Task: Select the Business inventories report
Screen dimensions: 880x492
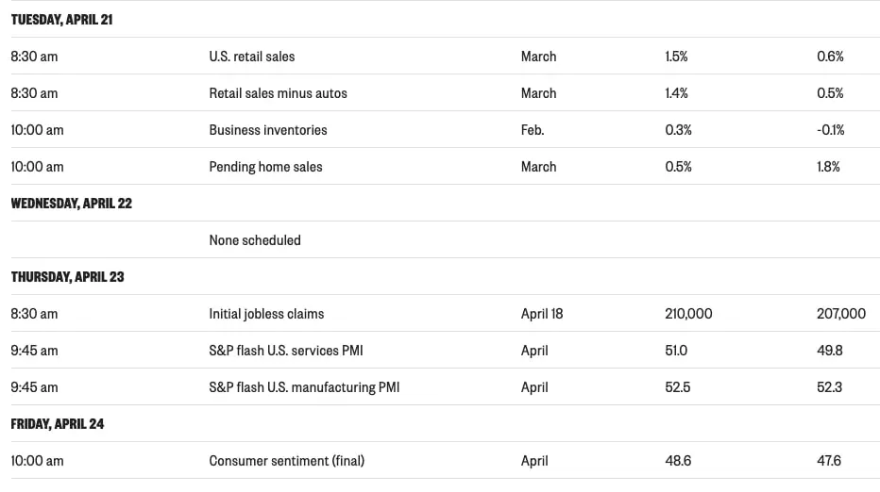Action: 267,130
